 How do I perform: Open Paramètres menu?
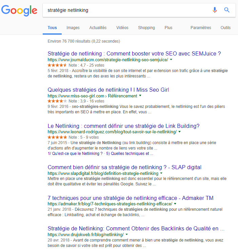(x=201, y=28)
